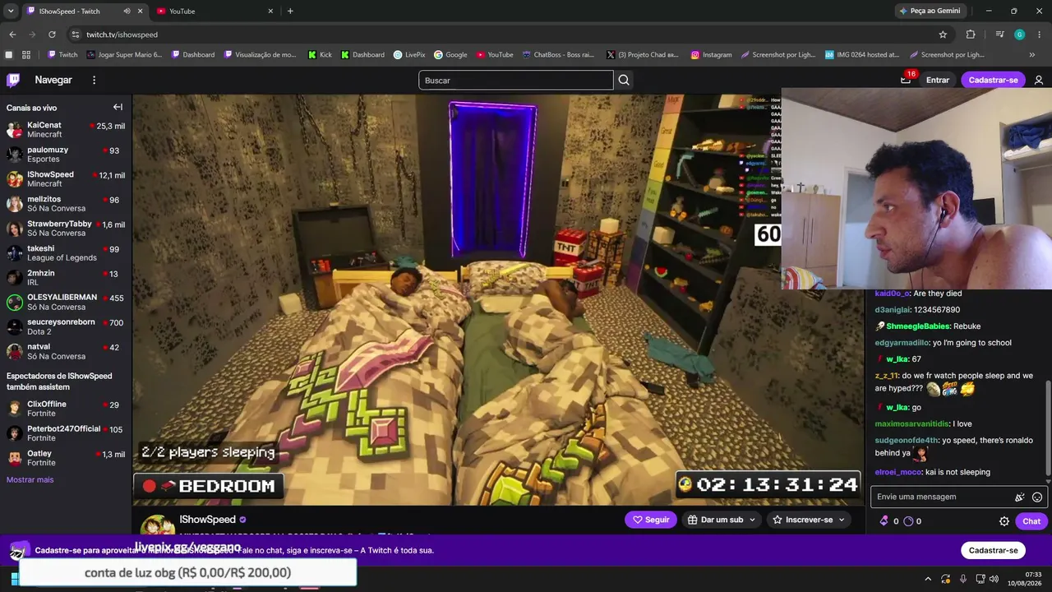This screenshot has width=1052, height=592.
Task: Focus the Envie uma mensagem chat box
Action: (x=944, y=497)
